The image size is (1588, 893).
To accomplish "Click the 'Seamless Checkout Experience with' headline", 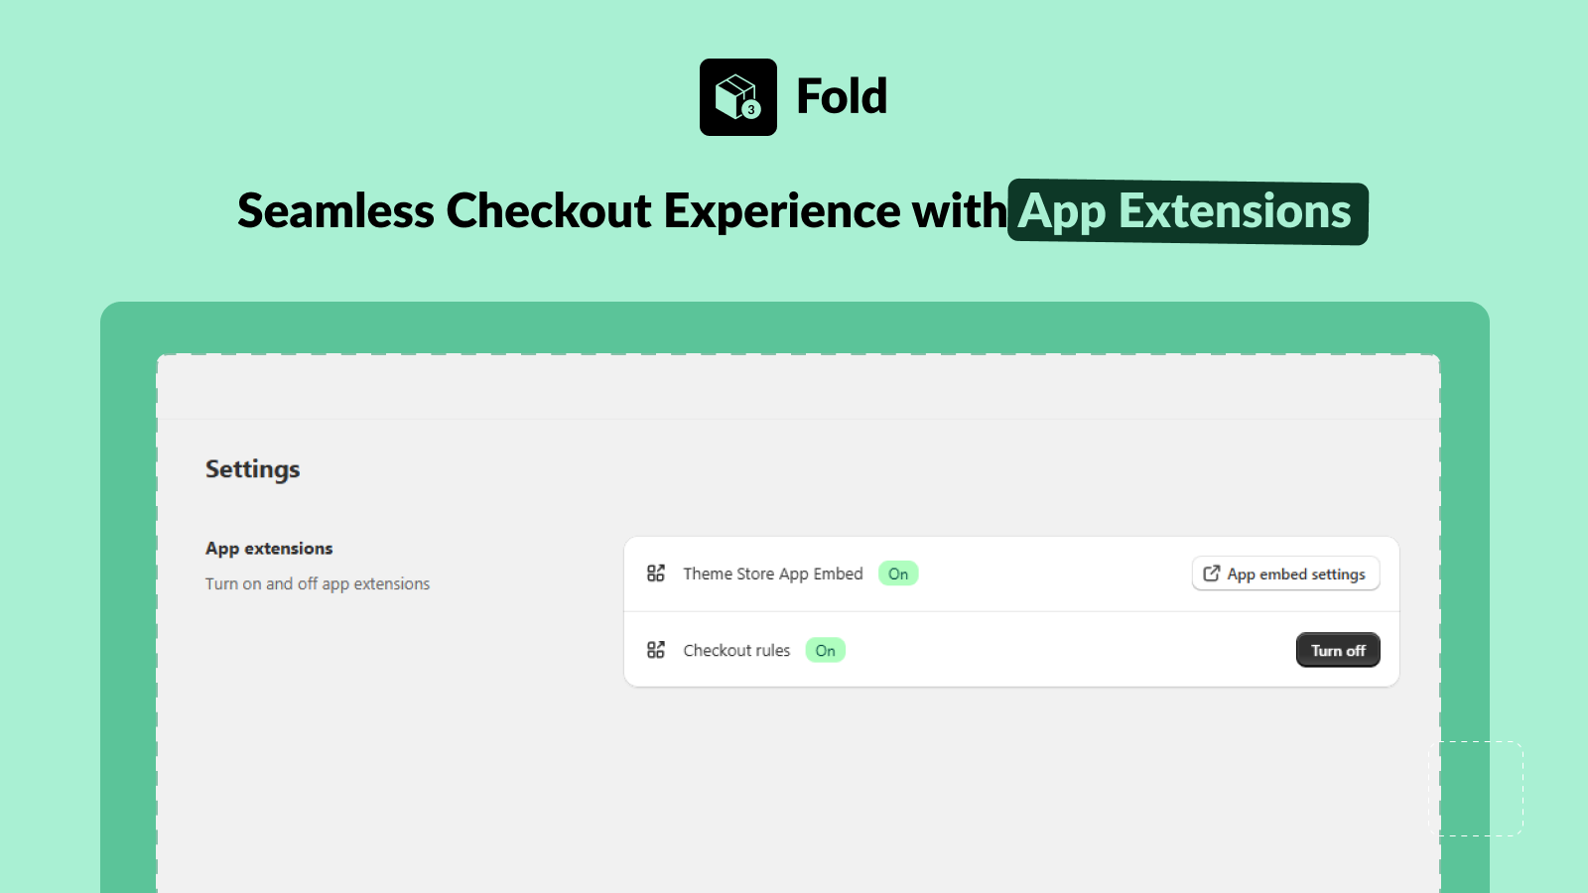I will click(x=622, y=210).
